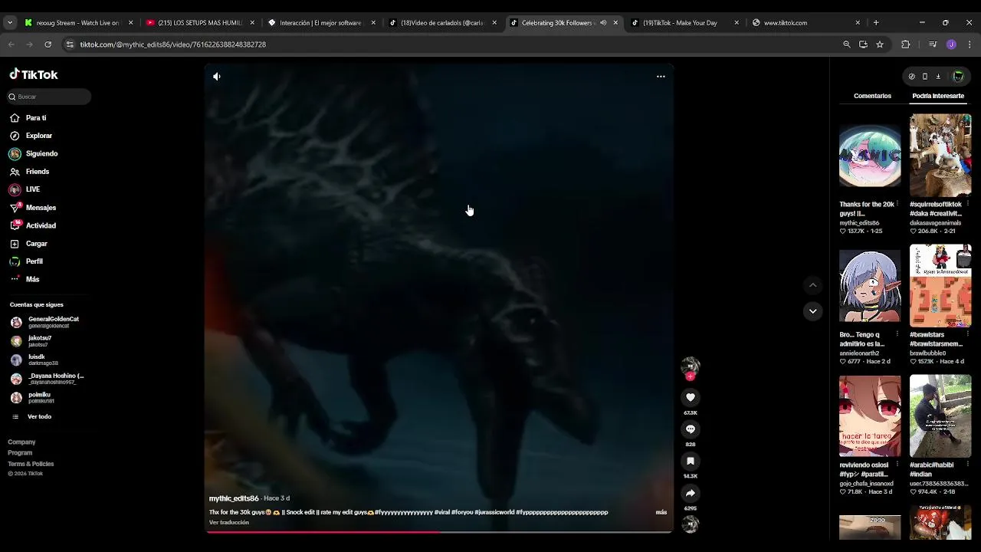981x552 pixels.
Task: Switch to the Podría interesarte tab
Action: pos(938,96)
